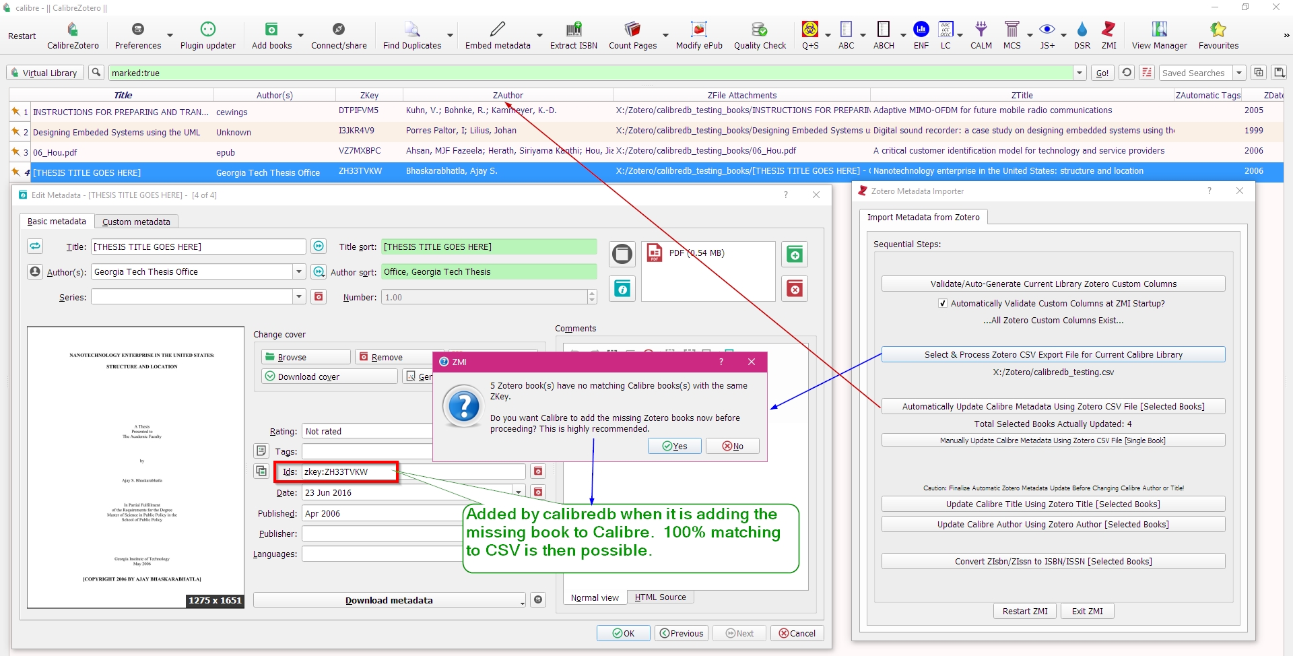The width and height of the screenshot is (1293, 656).
Task: Open the Virtual Library menu
Action: pyautogui.click(x=45, y=73)
